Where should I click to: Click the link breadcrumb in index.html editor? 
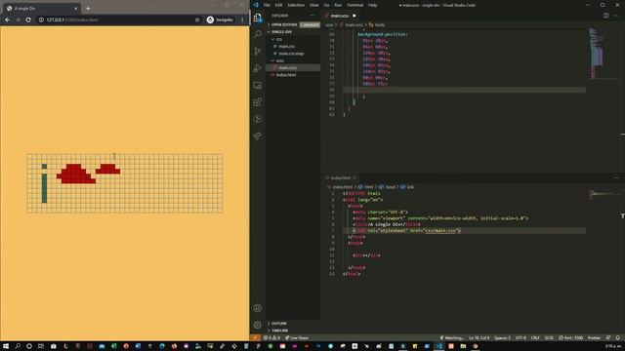pyautogui.click(x=408, y=187)
